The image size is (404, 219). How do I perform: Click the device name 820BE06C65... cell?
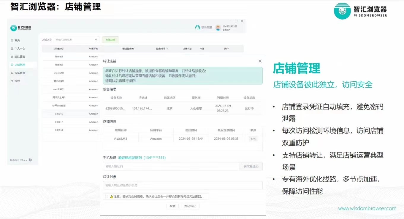point(115,109)
